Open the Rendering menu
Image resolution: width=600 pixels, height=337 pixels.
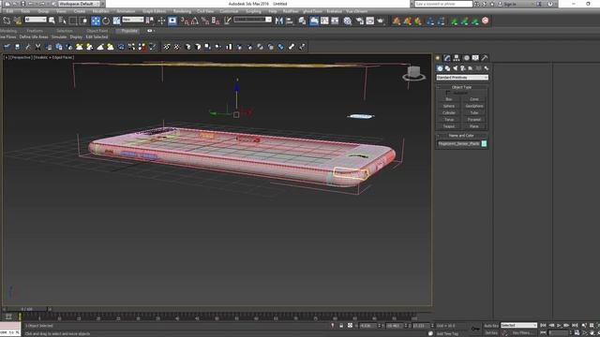182,11
